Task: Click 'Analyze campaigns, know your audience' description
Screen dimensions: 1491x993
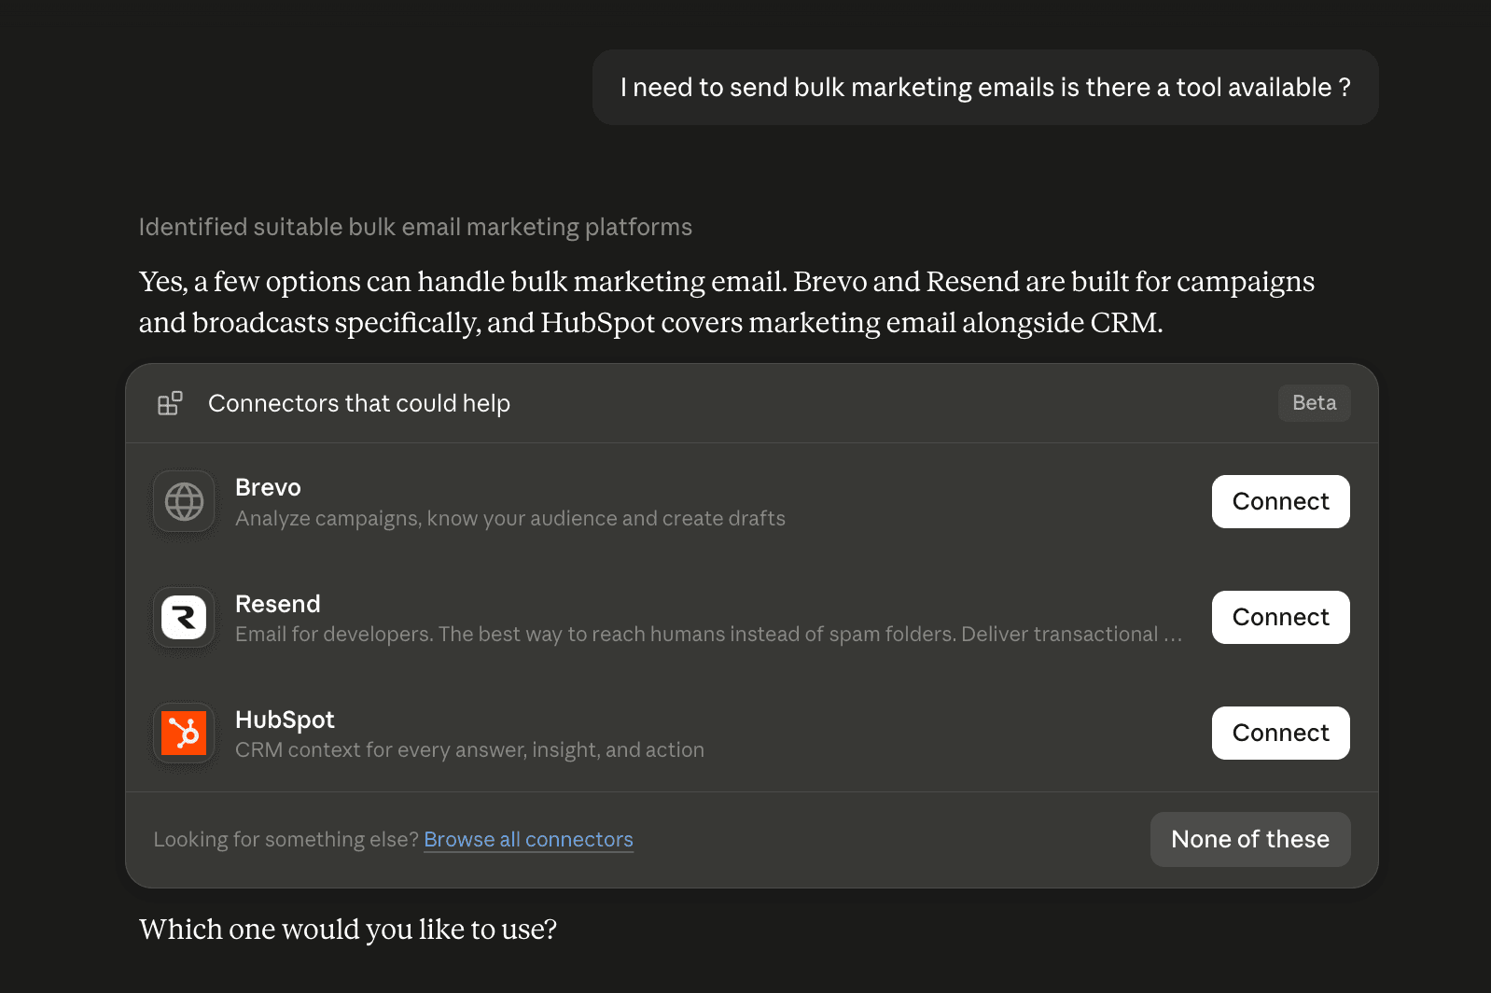Action: pyautogui.click(x=510, y=519)
